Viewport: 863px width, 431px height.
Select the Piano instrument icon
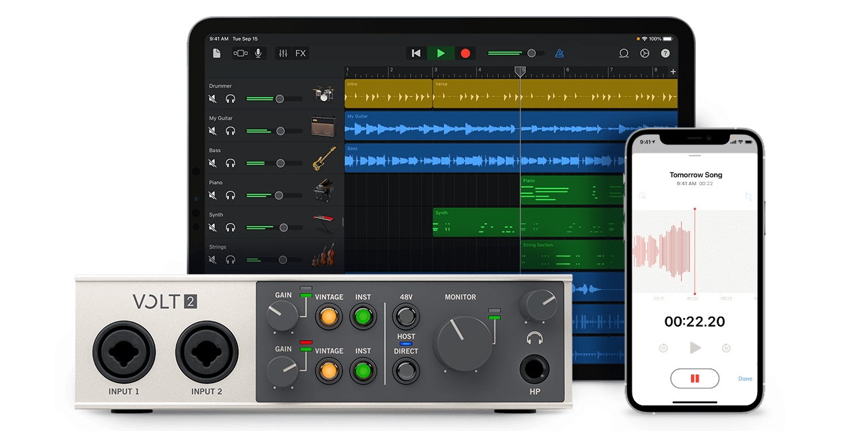pyautogui.click(x=323, y=191)
